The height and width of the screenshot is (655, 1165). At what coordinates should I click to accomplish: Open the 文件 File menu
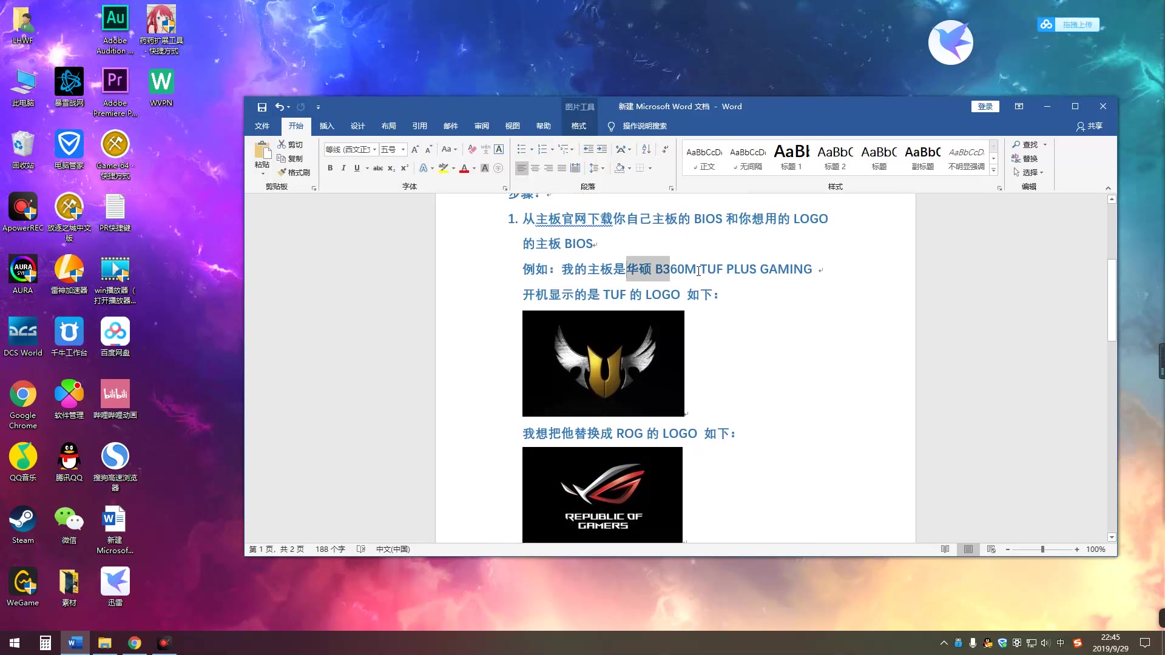(x=262, y=126)
